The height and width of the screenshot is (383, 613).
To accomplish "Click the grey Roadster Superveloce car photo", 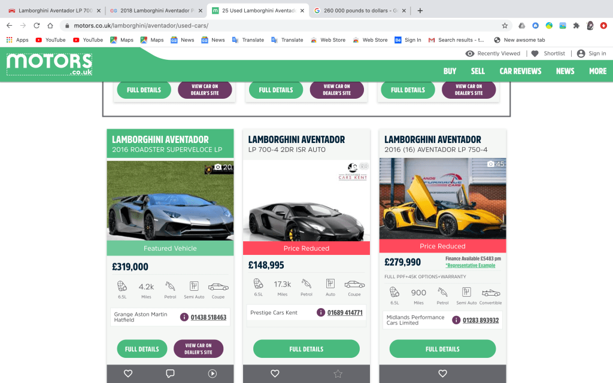I will (170, 200).
